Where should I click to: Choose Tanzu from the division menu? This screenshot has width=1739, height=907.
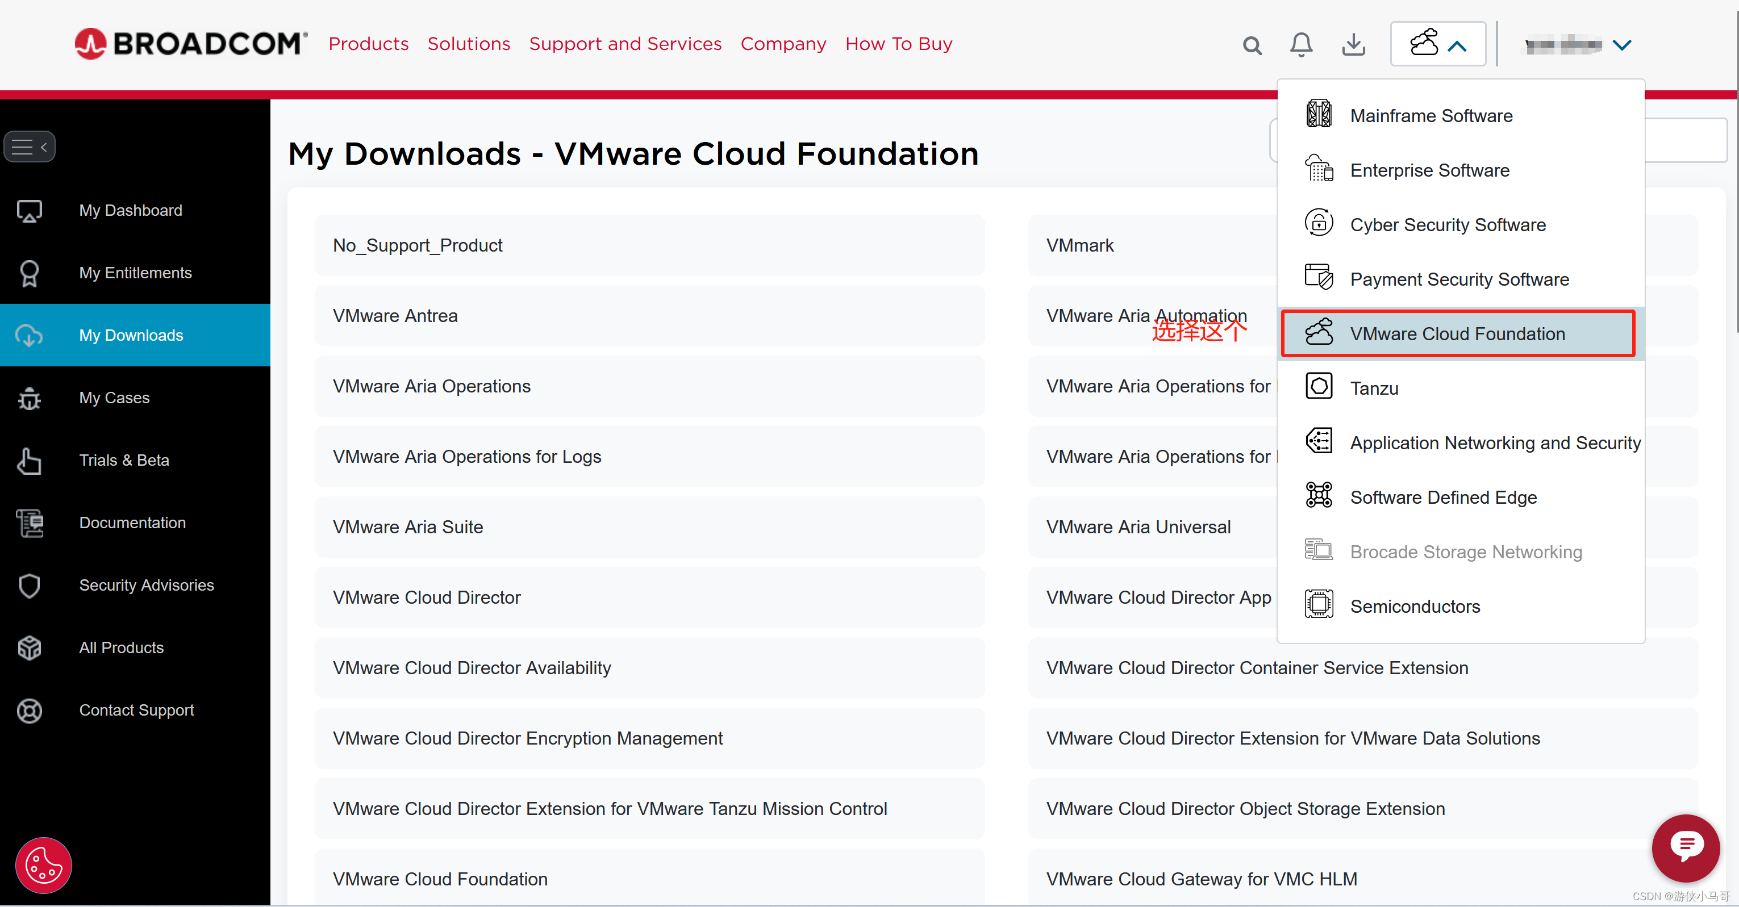1374,388
